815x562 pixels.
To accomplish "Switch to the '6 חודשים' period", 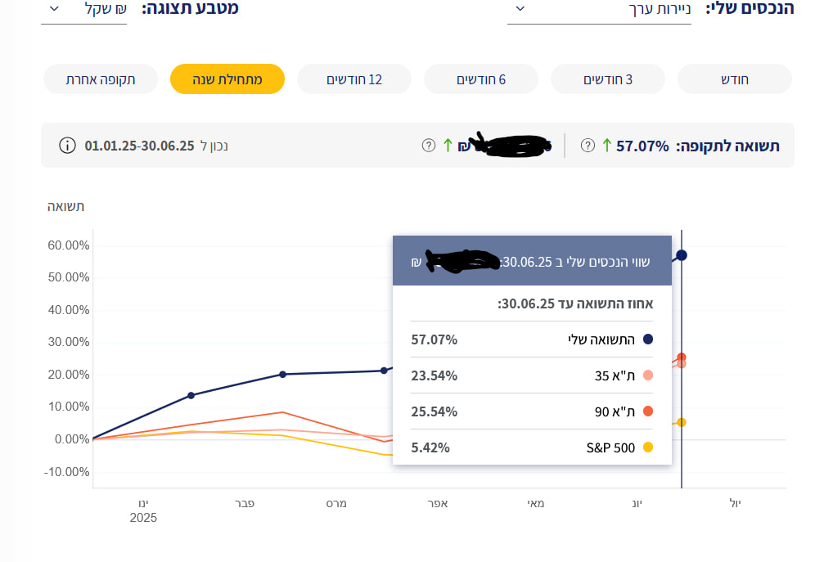I will tap(481, 79).
